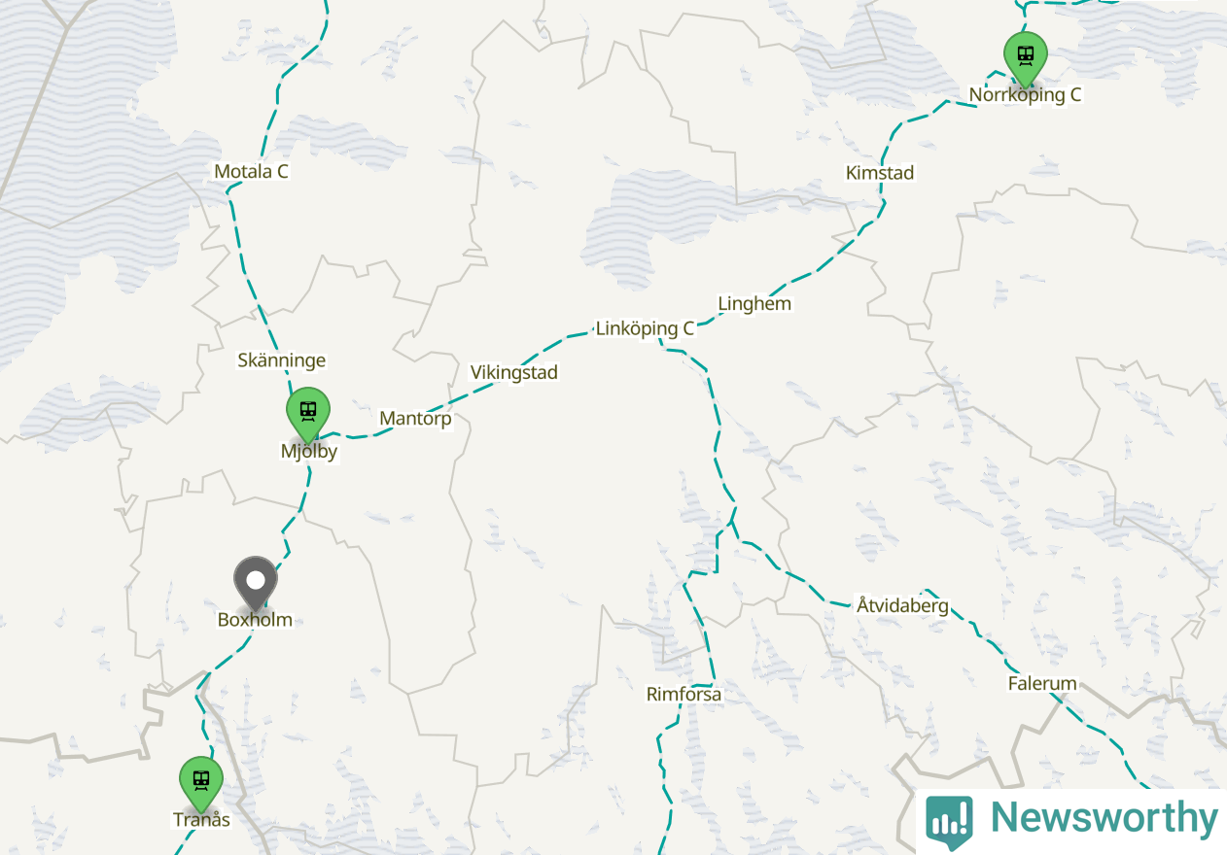Click the green train marker at Norrköping C
The height and width of the screenshot is (855, 1227).
(1025, 58)
